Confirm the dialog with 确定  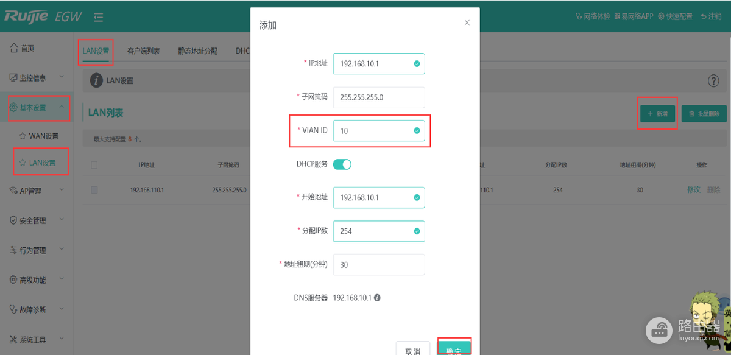(454, 348)
